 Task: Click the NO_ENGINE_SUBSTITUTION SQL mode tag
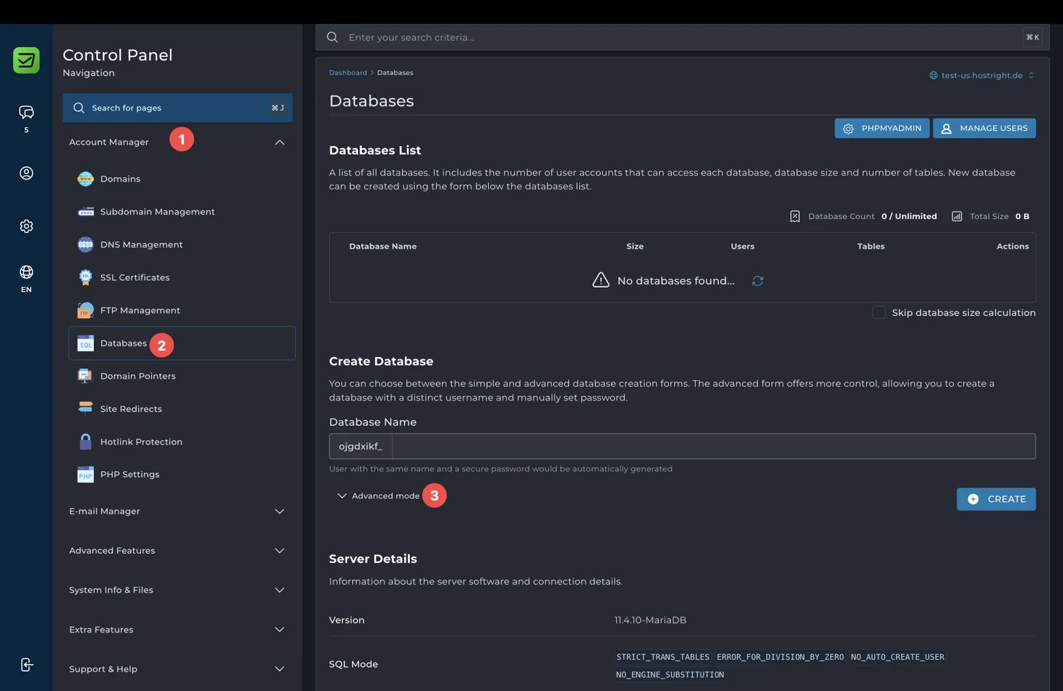tap(670, 675)
